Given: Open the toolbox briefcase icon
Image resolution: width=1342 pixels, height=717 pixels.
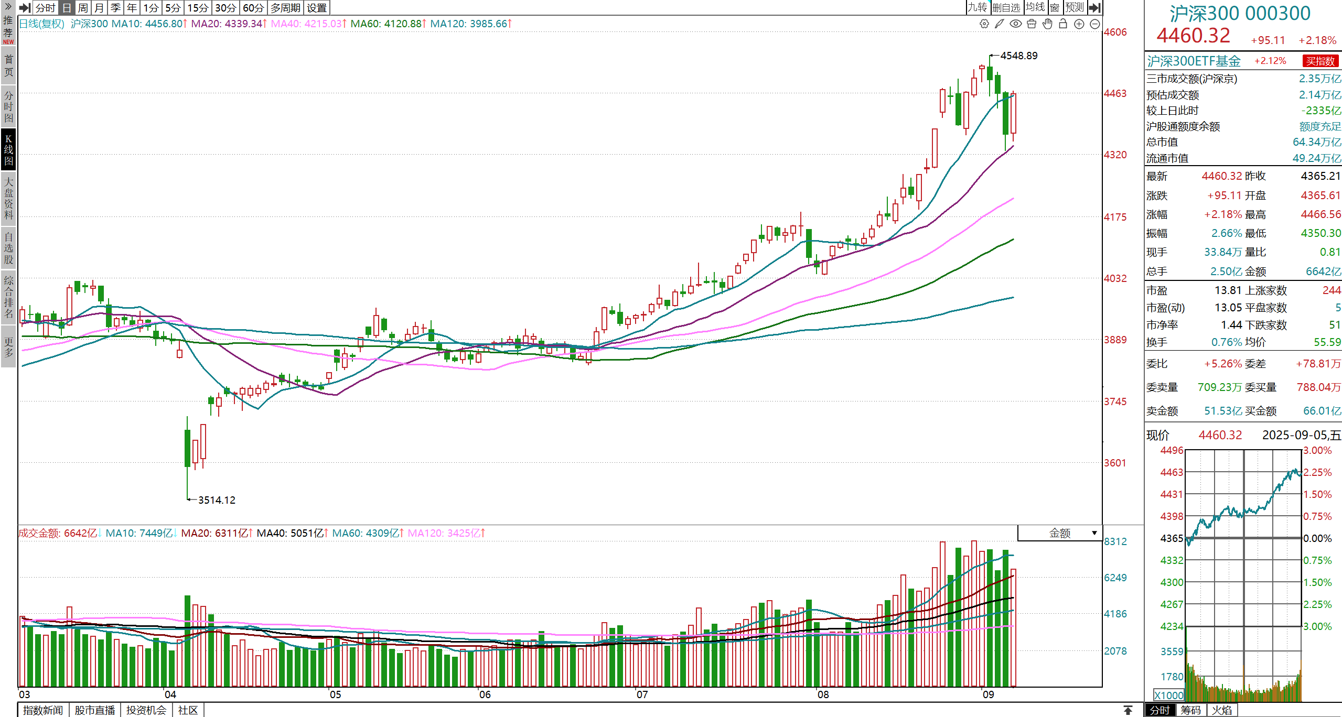Looking at the screenshot, I should pyautogui.click(x=1032, y=24).
